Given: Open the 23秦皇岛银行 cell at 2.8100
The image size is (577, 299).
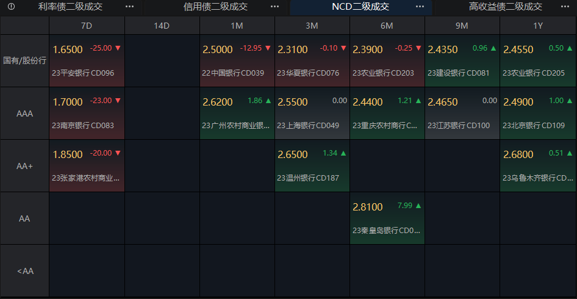Looking at the screenshot, I should (387, 218).
